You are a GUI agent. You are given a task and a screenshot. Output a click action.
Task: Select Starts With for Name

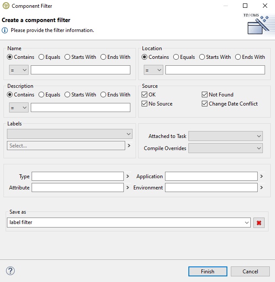coord(68,57)
